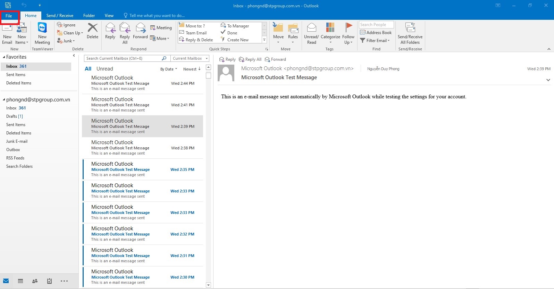The width and height of the screenshot is (554, 289).
Task: Start a New TeamViewer Meeting
Action: [42, 28]
